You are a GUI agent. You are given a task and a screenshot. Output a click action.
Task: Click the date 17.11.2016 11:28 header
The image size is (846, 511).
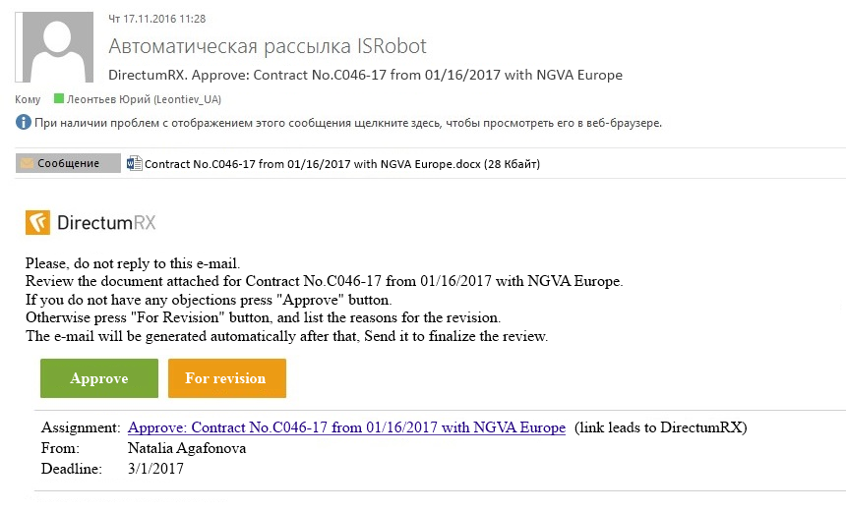click(x=157, y=19)
